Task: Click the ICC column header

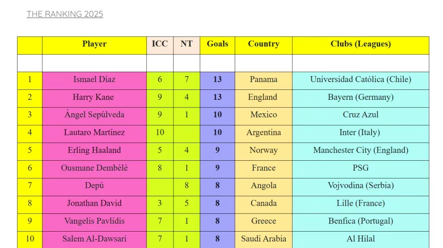Action: tap(160, 44)
